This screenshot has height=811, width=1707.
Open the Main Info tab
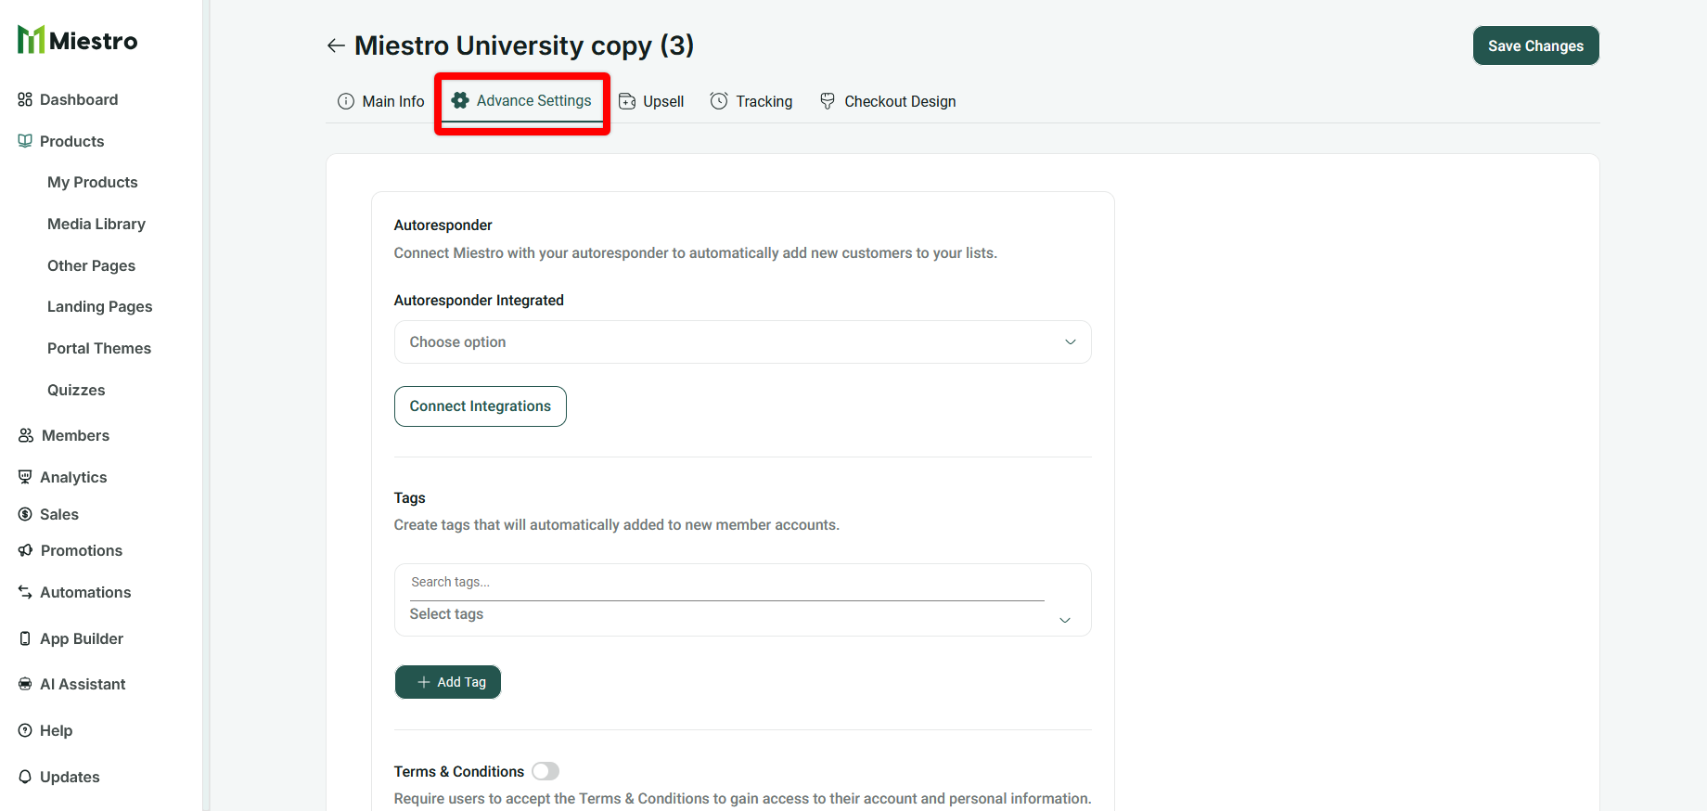click(x=381, y=101)
